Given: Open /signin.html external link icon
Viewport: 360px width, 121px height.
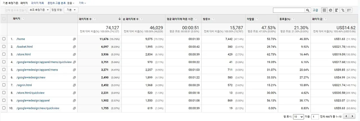Looking at the screenshot, I should (x=74, y=85).
